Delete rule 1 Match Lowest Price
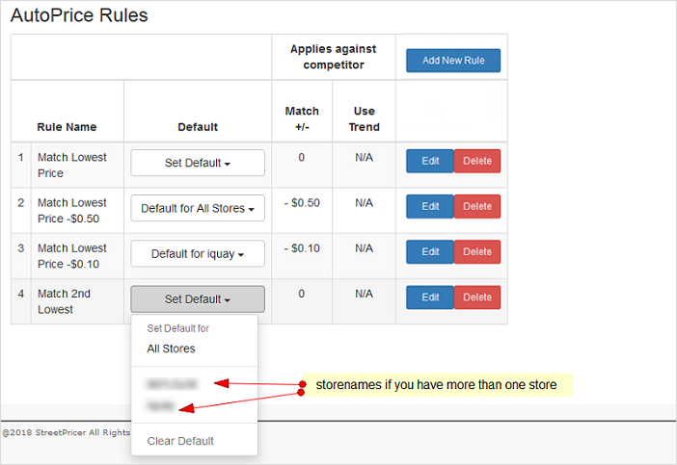The width and height of the screenshot is (677, 465). click(477, 161)
